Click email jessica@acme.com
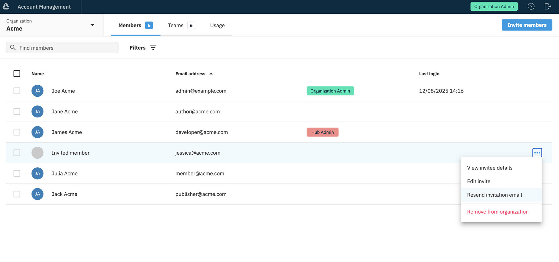Screen dimensions: 559x262 [198, 153]
